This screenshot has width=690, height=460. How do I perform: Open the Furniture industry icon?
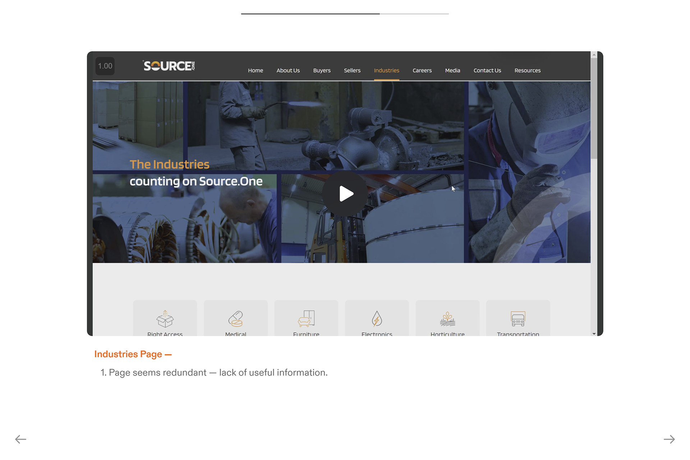click(x=306, y=319)
